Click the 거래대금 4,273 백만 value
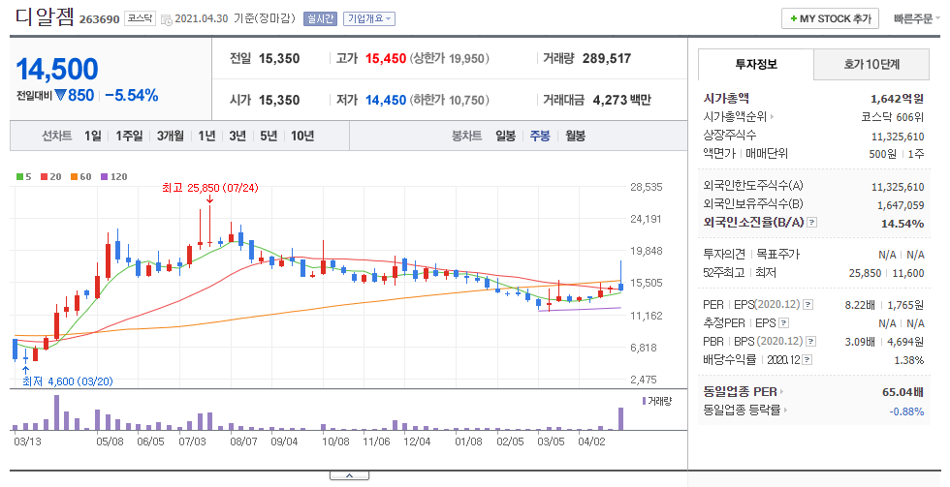The image size is (950, 487). tap(621, 100)
